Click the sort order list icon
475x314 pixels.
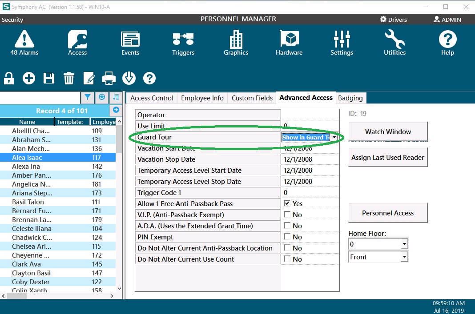116,97
